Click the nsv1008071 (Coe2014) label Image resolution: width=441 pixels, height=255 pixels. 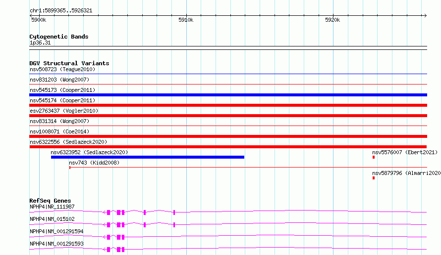[59, 131]
